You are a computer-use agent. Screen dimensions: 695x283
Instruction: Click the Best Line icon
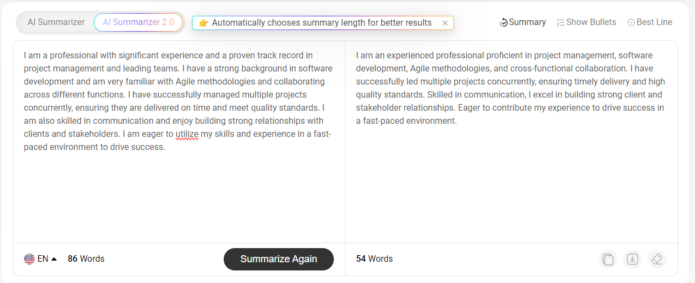tap(631, 23)
